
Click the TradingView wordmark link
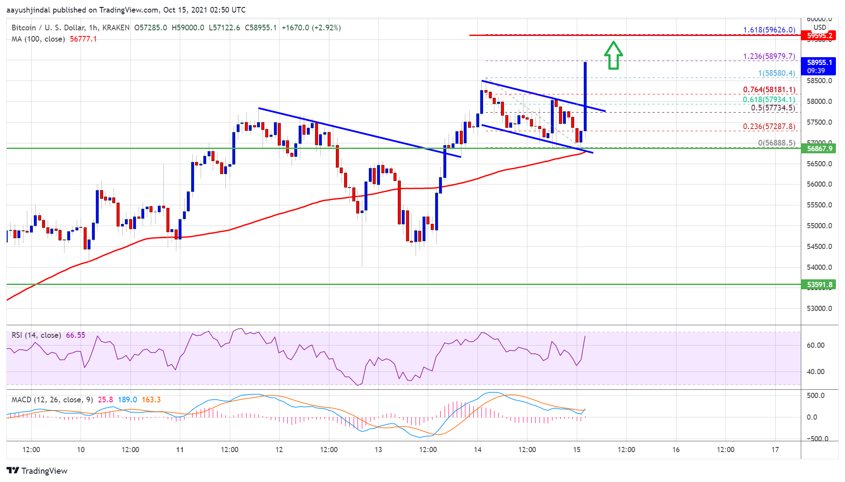click(x=44, y=471)
